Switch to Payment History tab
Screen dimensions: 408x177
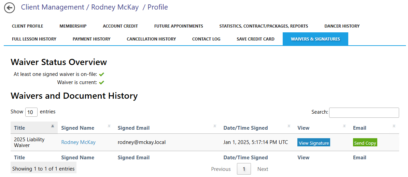[x=92, y=39]
